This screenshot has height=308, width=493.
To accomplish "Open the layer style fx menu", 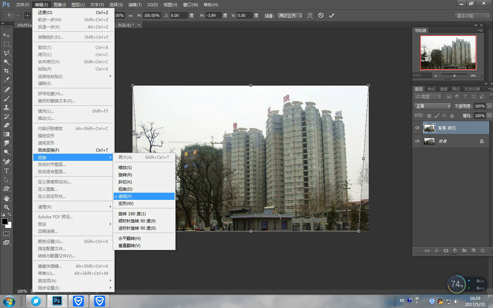I will 437,250.
